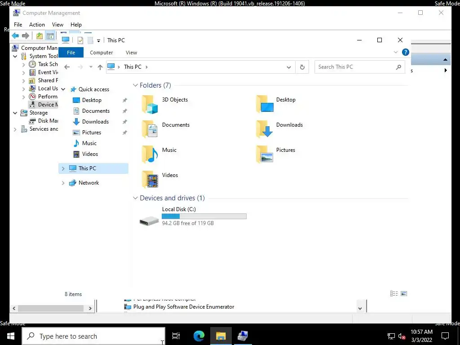Click Type here to search taskbar box
Screen dimensions: 460x345
click(x=93, y=336)
